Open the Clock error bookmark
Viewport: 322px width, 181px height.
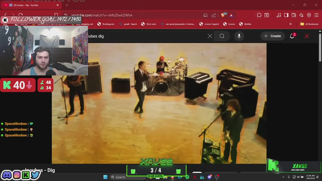149,24
